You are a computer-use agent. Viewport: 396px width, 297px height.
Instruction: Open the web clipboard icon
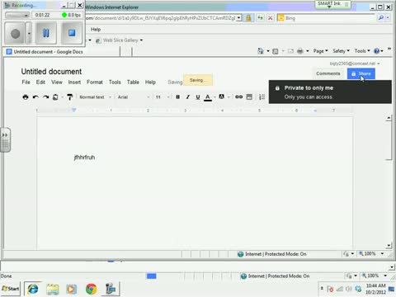tap(55, 97)
